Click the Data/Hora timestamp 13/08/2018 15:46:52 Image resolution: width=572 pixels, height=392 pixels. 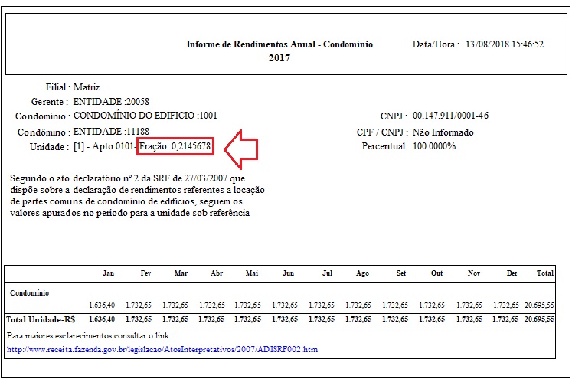pos(504,44)
